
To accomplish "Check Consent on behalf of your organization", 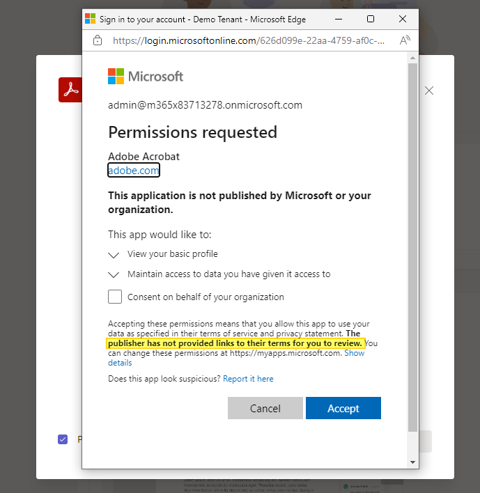I will pos(115,297).
